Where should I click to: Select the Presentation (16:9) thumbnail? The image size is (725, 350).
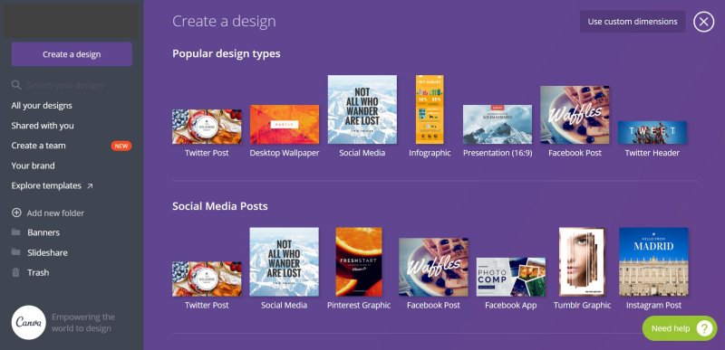(498, 125)
